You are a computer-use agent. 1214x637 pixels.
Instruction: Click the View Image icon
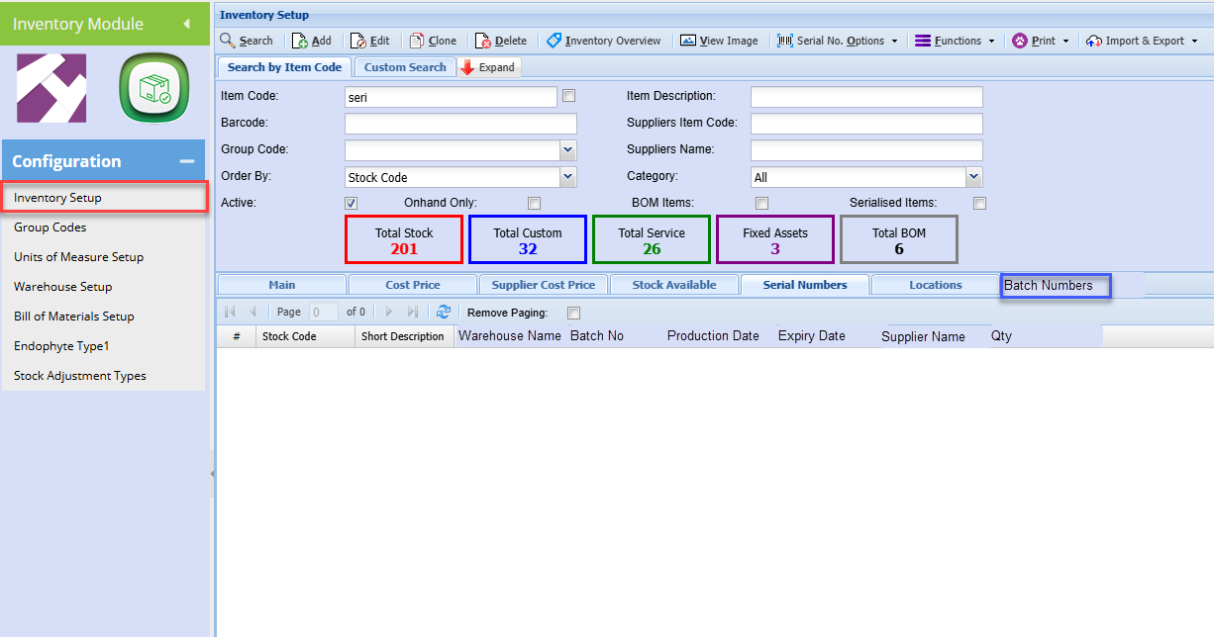click(688, 41)
